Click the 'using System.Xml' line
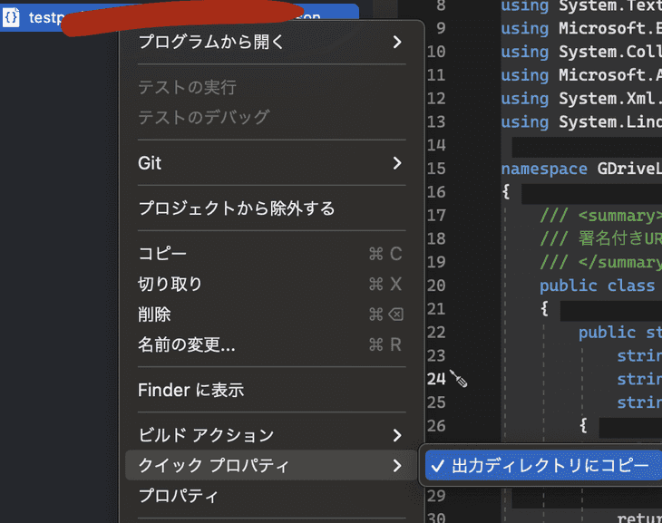The height and width of the screenshot is (523, 662). 581,99
